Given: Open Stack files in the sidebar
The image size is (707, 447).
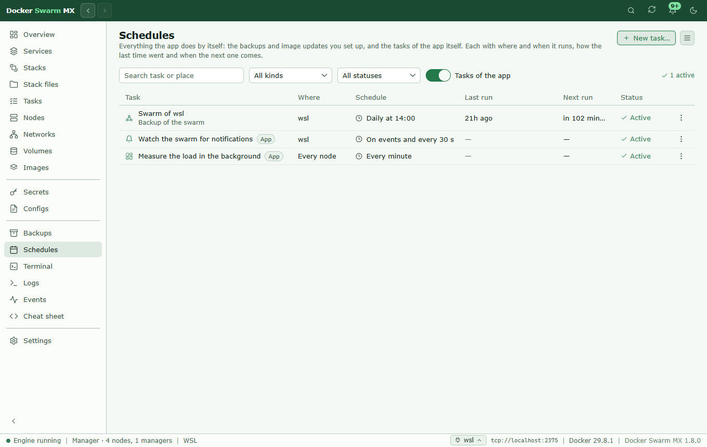Looking at the screenshot, I should tap(53, 84).
